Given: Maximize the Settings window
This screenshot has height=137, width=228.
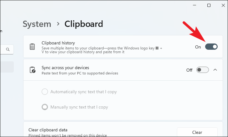Looking at the screenshot, I should point(209,5).
